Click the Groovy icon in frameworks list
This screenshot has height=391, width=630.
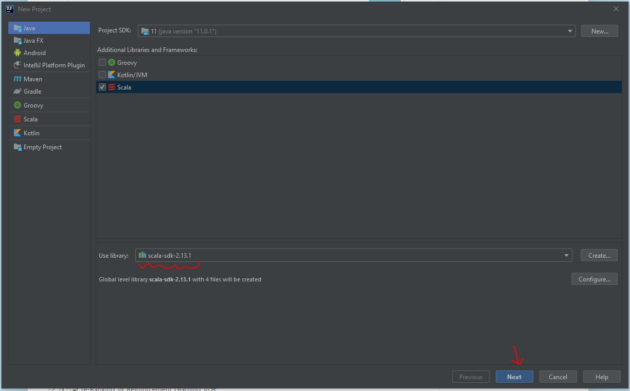[112, 63]
